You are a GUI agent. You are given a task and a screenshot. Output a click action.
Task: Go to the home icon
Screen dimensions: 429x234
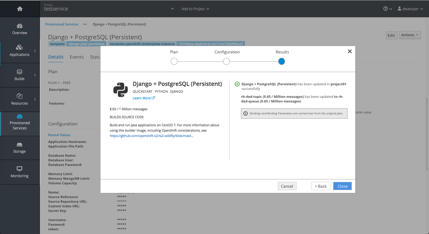20,9
